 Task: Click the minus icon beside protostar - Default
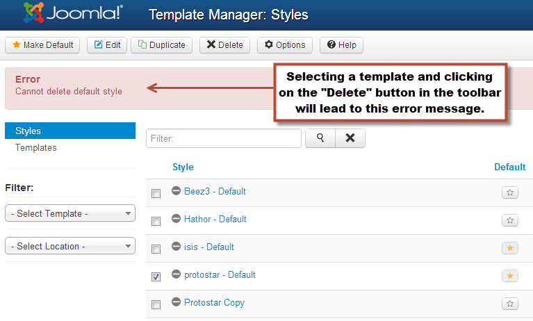(176, 274)
